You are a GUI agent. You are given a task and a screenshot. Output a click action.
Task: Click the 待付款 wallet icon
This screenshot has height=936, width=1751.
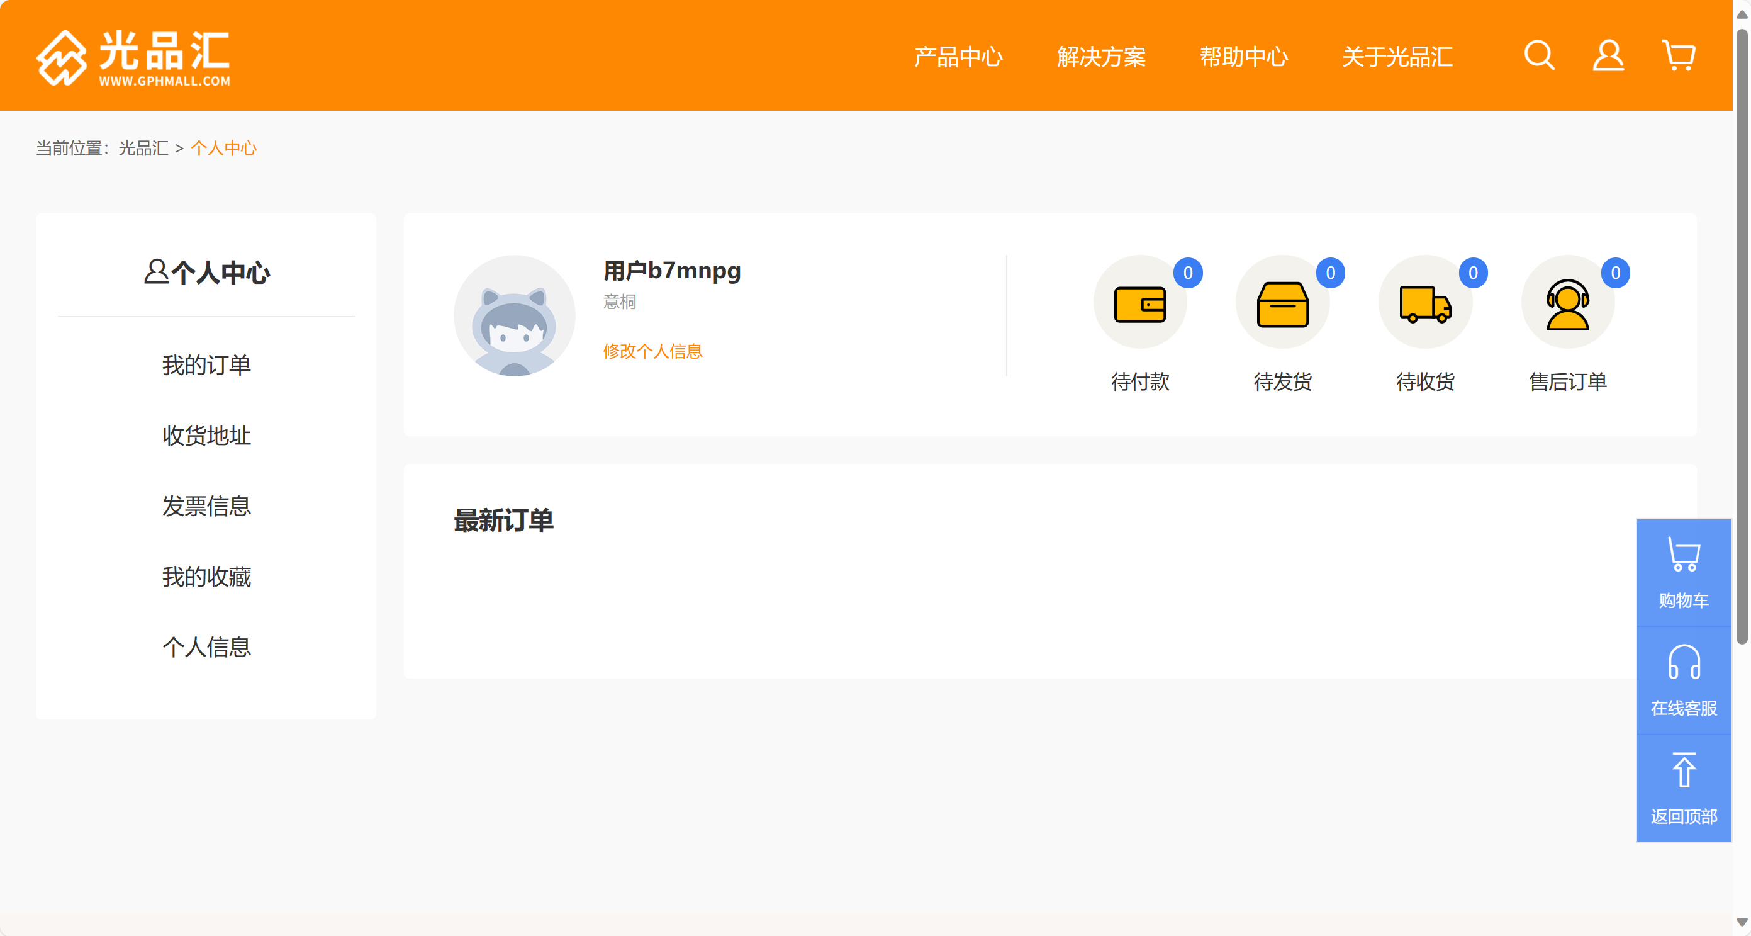pos(1140,304)
